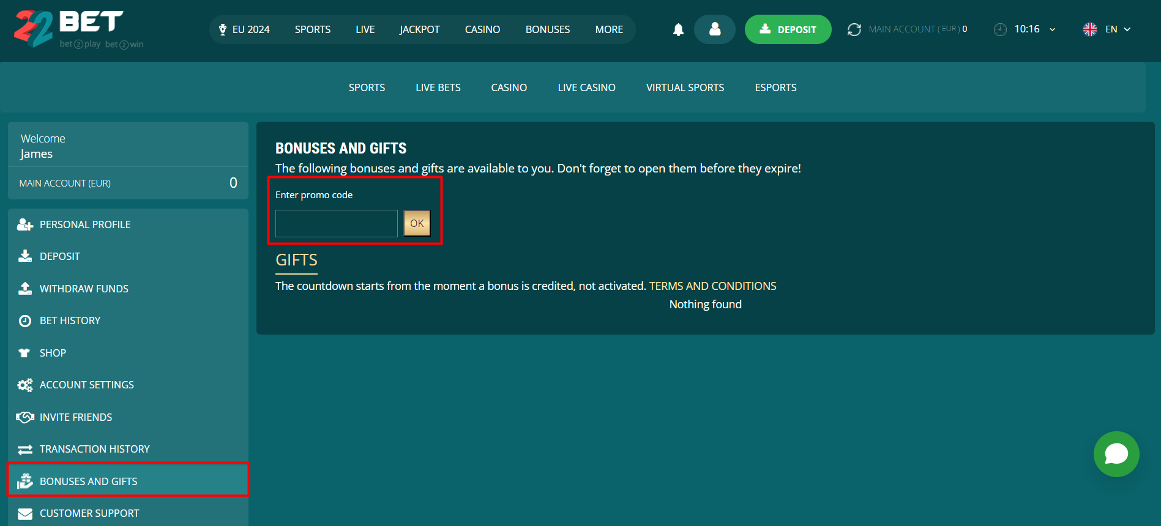Click the Bet History clock icon
The height and width of the screenshot is (526, 1161).
[25, 321]
